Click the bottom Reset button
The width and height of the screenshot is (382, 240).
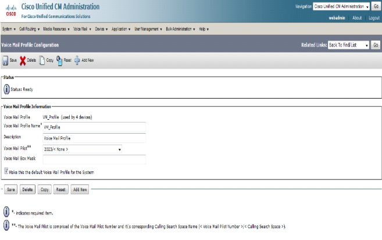pyautogui.click(x=61, y=189)
